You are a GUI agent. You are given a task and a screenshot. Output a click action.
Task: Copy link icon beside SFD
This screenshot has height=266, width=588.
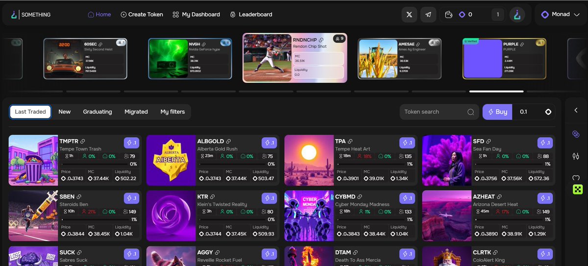point(489,142)
